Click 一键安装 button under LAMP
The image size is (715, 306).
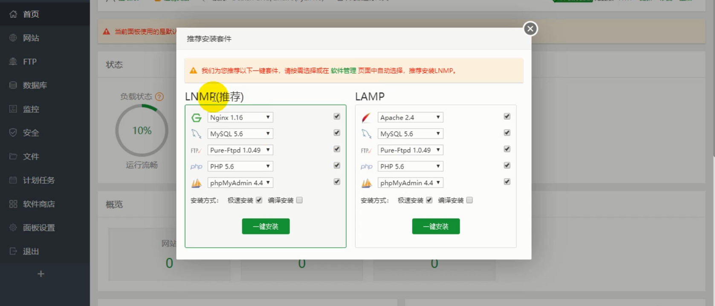(x=436, y=226)
